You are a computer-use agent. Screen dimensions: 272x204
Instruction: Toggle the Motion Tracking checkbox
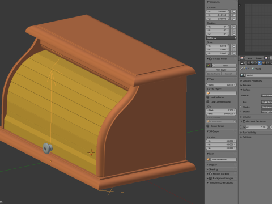point(211,174)
